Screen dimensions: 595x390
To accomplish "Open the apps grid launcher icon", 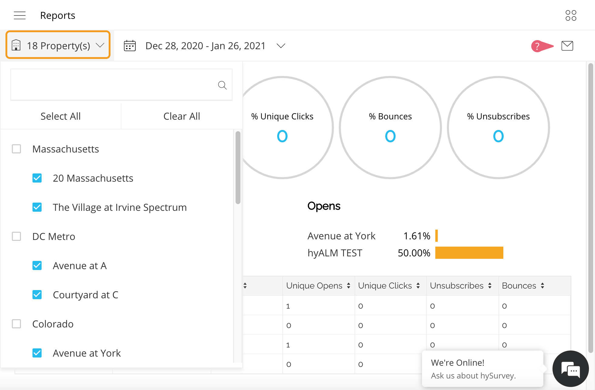I will click(571, 15).
